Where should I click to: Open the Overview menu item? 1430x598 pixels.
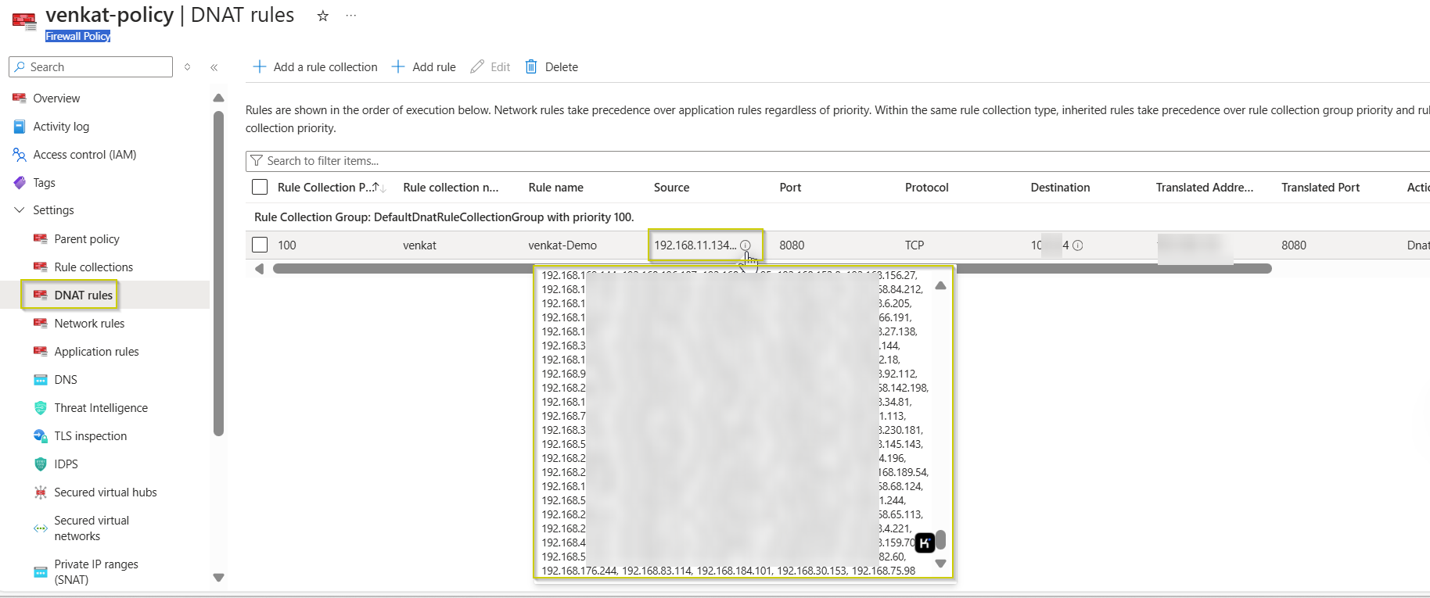(x=56, y=98)
